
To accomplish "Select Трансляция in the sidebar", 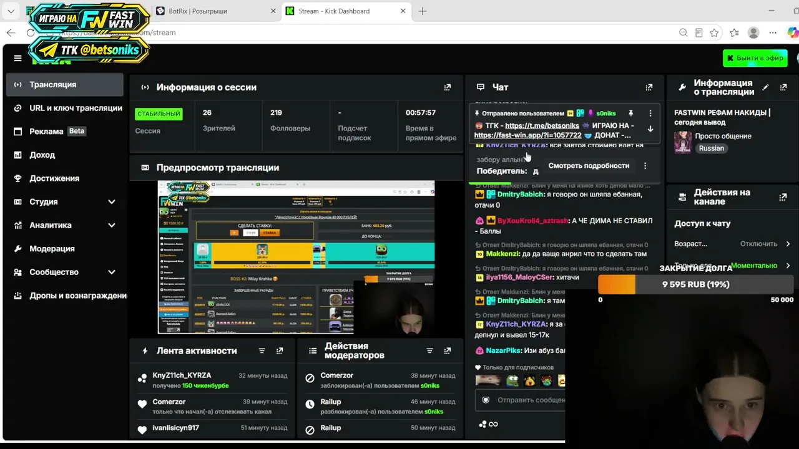I will pyautogui.click(x=65, y=85).
